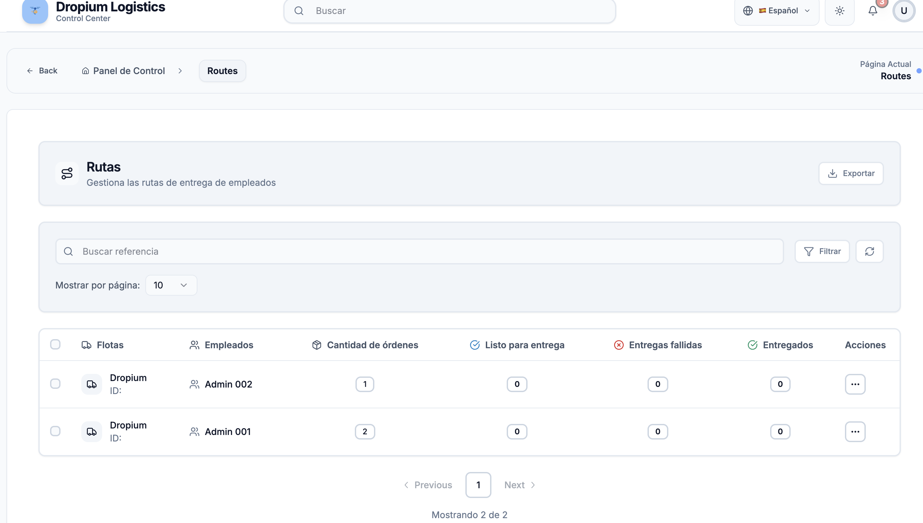Expand the Mostrar por página dropdown

tap(170, 285)
